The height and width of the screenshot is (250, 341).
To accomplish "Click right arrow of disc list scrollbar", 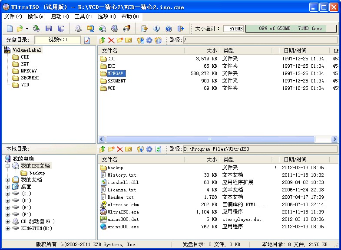I will [x=334, y=139].
